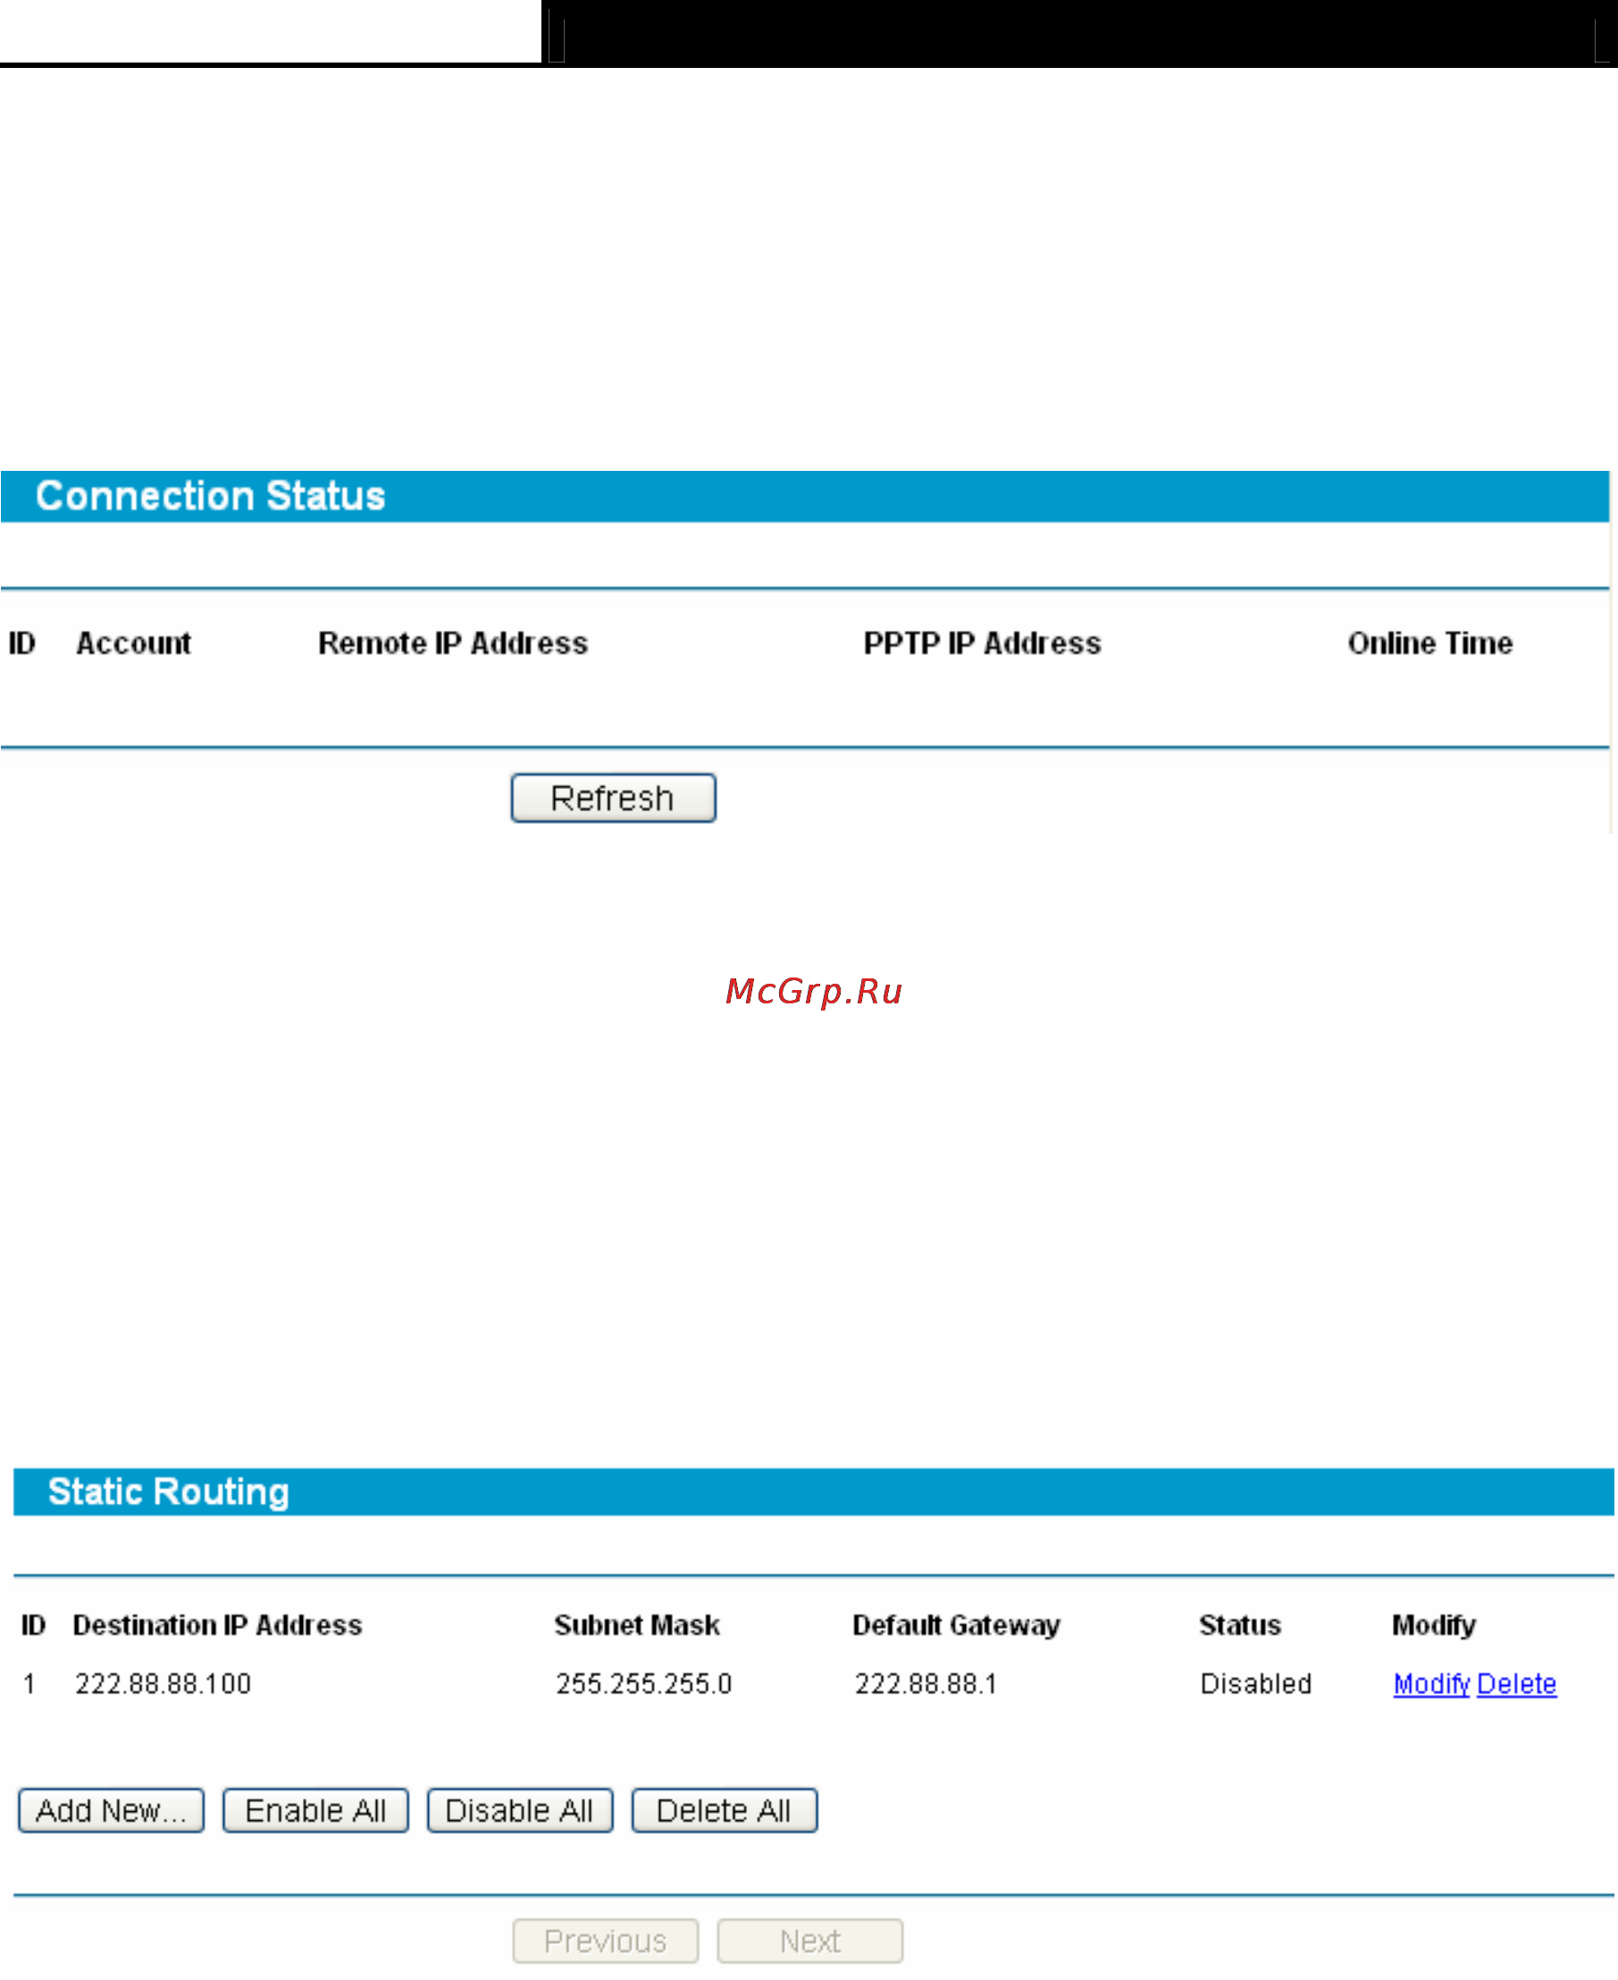Select destination IP 222.88.88.100
Screen dimensions: 1618x1980
tap(163, 1683)
